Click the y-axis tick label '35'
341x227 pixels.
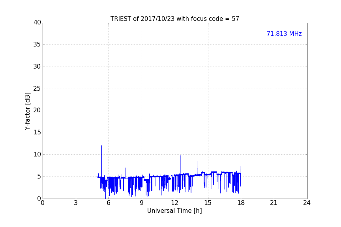(x=37, y=44)
